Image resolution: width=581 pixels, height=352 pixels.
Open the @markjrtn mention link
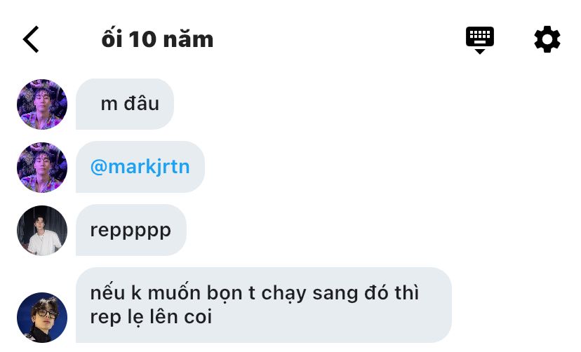[140, 167]
